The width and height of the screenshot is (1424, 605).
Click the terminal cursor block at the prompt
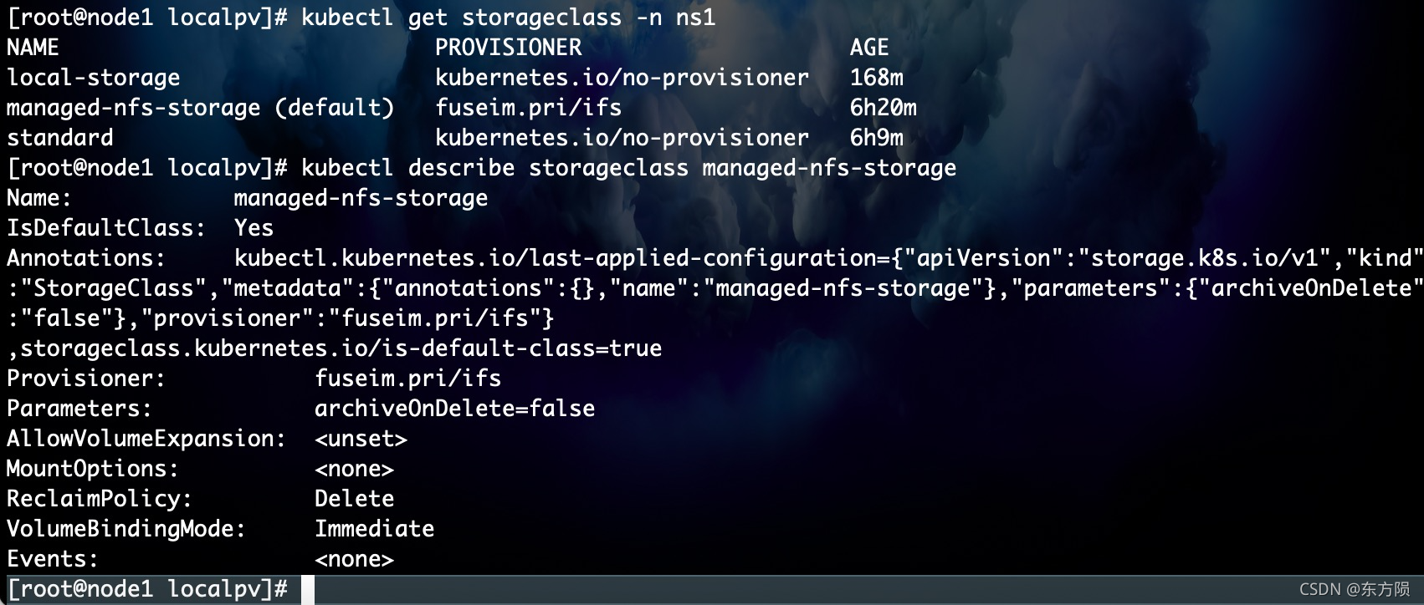click(x=308, y=589)
